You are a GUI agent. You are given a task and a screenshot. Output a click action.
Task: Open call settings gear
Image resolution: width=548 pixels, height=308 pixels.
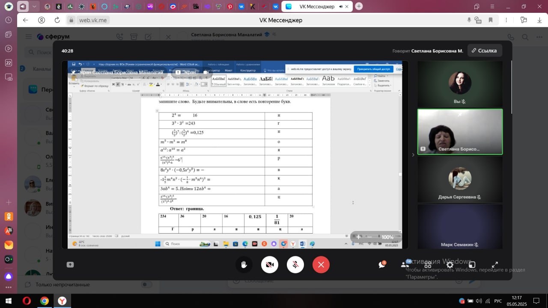coord(450,265)
